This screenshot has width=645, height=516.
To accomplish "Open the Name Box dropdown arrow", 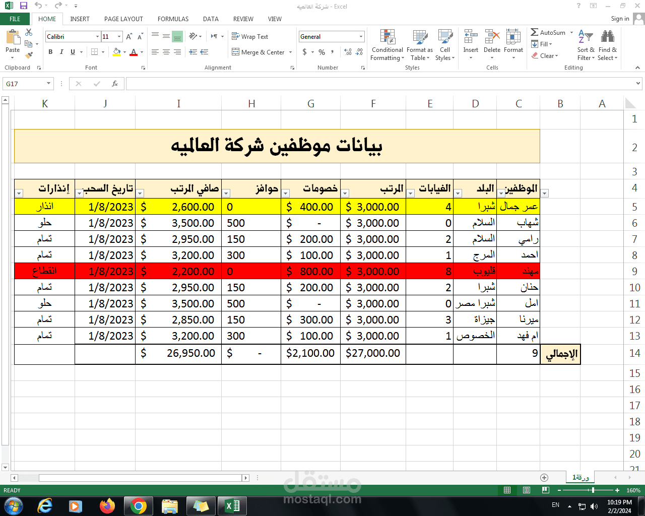I will coord(49,84).
